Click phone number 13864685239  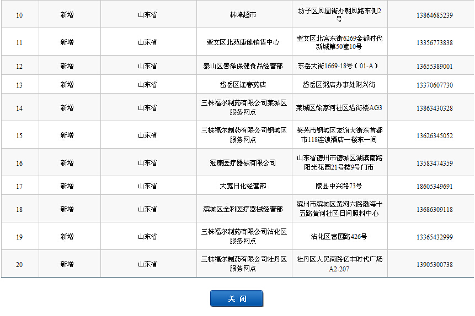435,15
